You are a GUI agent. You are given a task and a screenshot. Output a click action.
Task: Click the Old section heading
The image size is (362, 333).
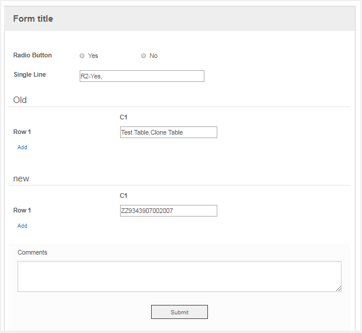point(20,100)
